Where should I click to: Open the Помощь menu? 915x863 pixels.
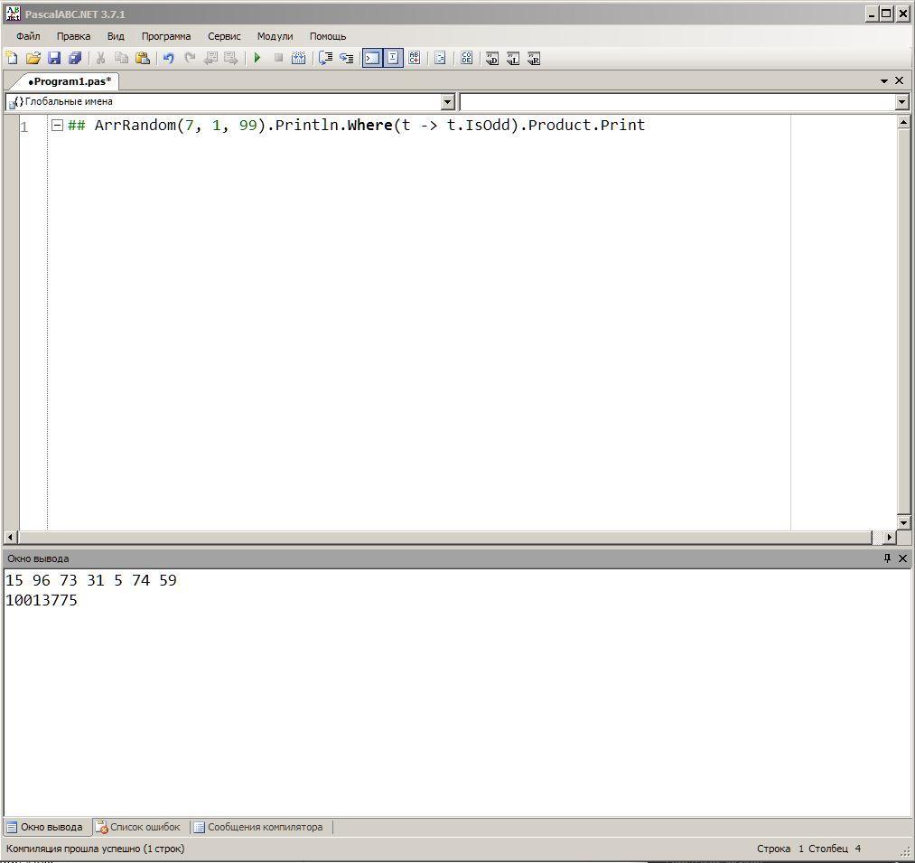click(x=328, y=36)
